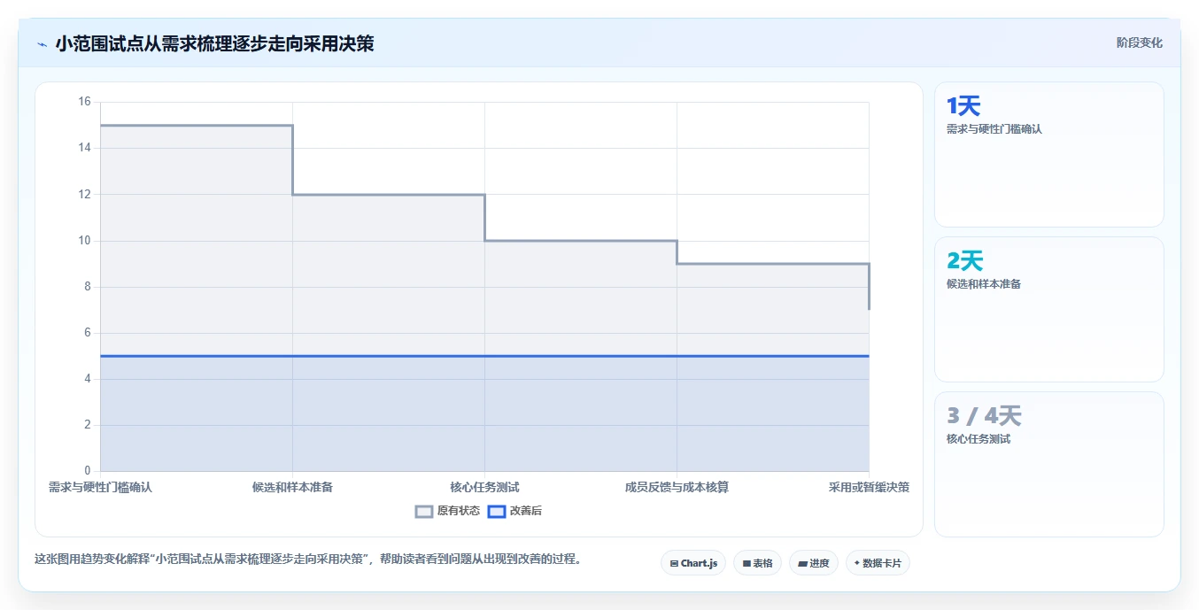Click x-axis label 核心任务测试

(x=484, y=487)
